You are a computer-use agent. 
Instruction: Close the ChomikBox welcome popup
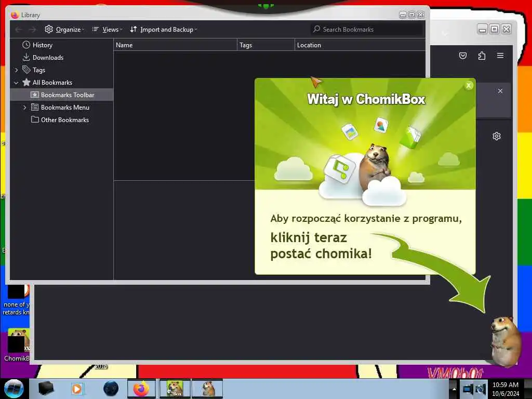pyautogui.click(x=469, y=86)
